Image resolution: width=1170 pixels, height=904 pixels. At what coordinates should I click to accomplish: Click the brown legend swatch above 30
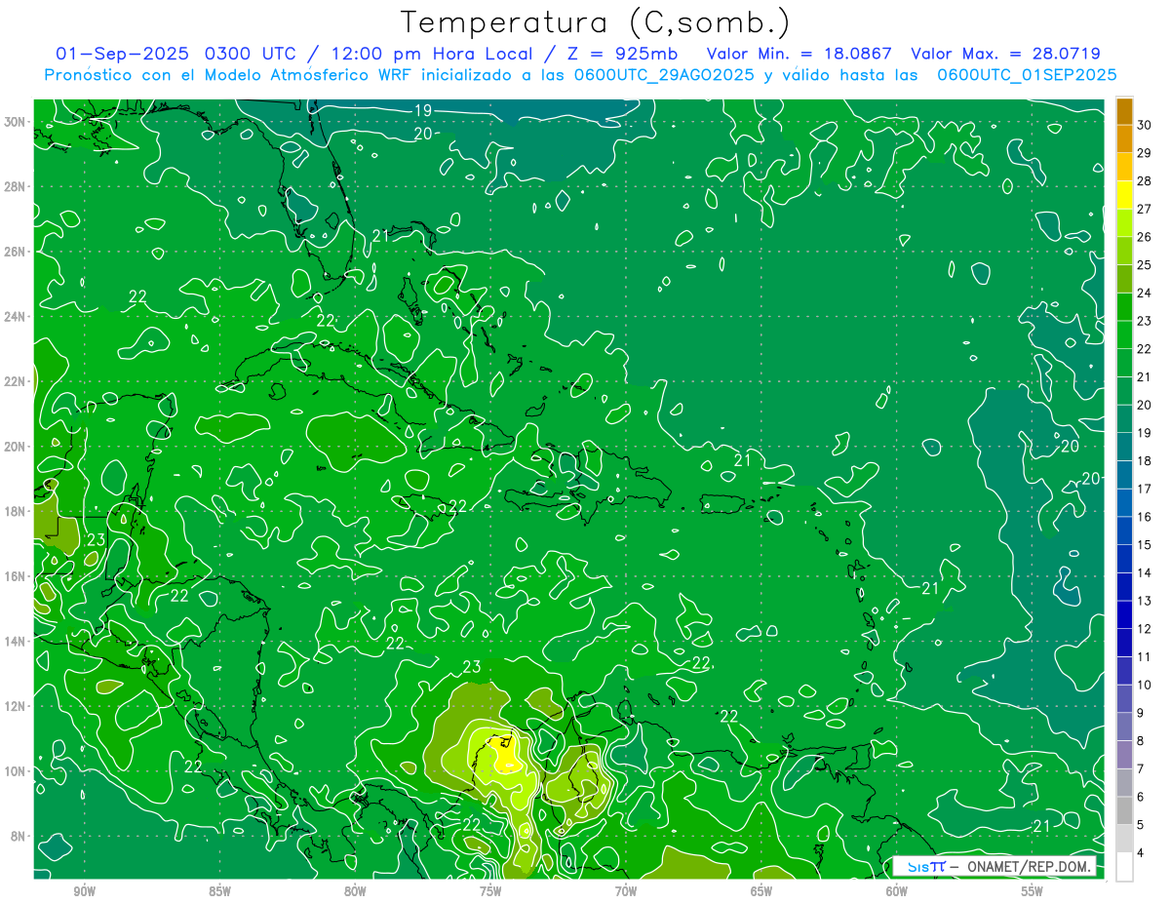pos(1124,111)
